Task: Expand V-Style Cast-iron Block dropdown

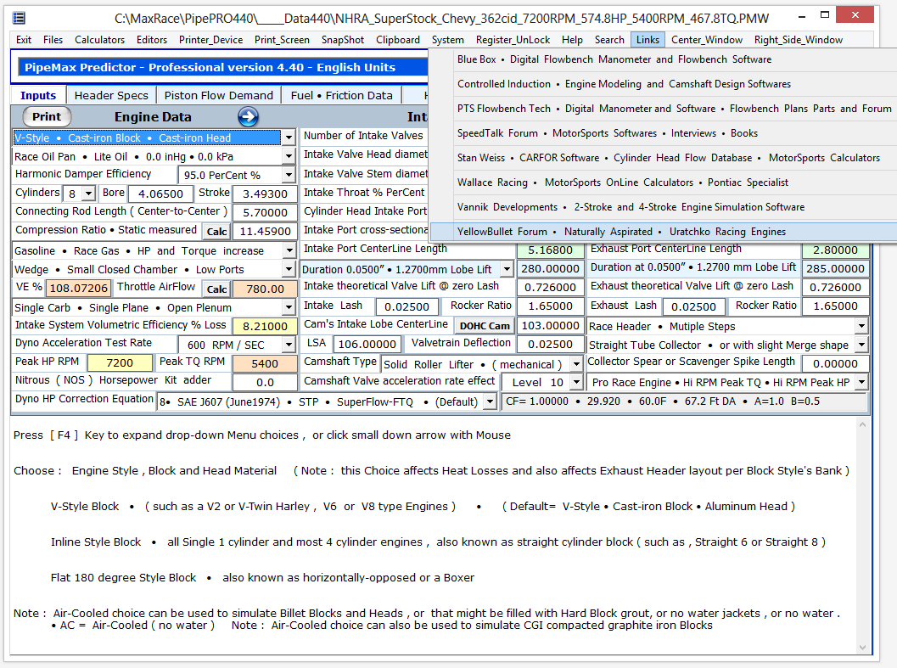Action: pos(289,138)
